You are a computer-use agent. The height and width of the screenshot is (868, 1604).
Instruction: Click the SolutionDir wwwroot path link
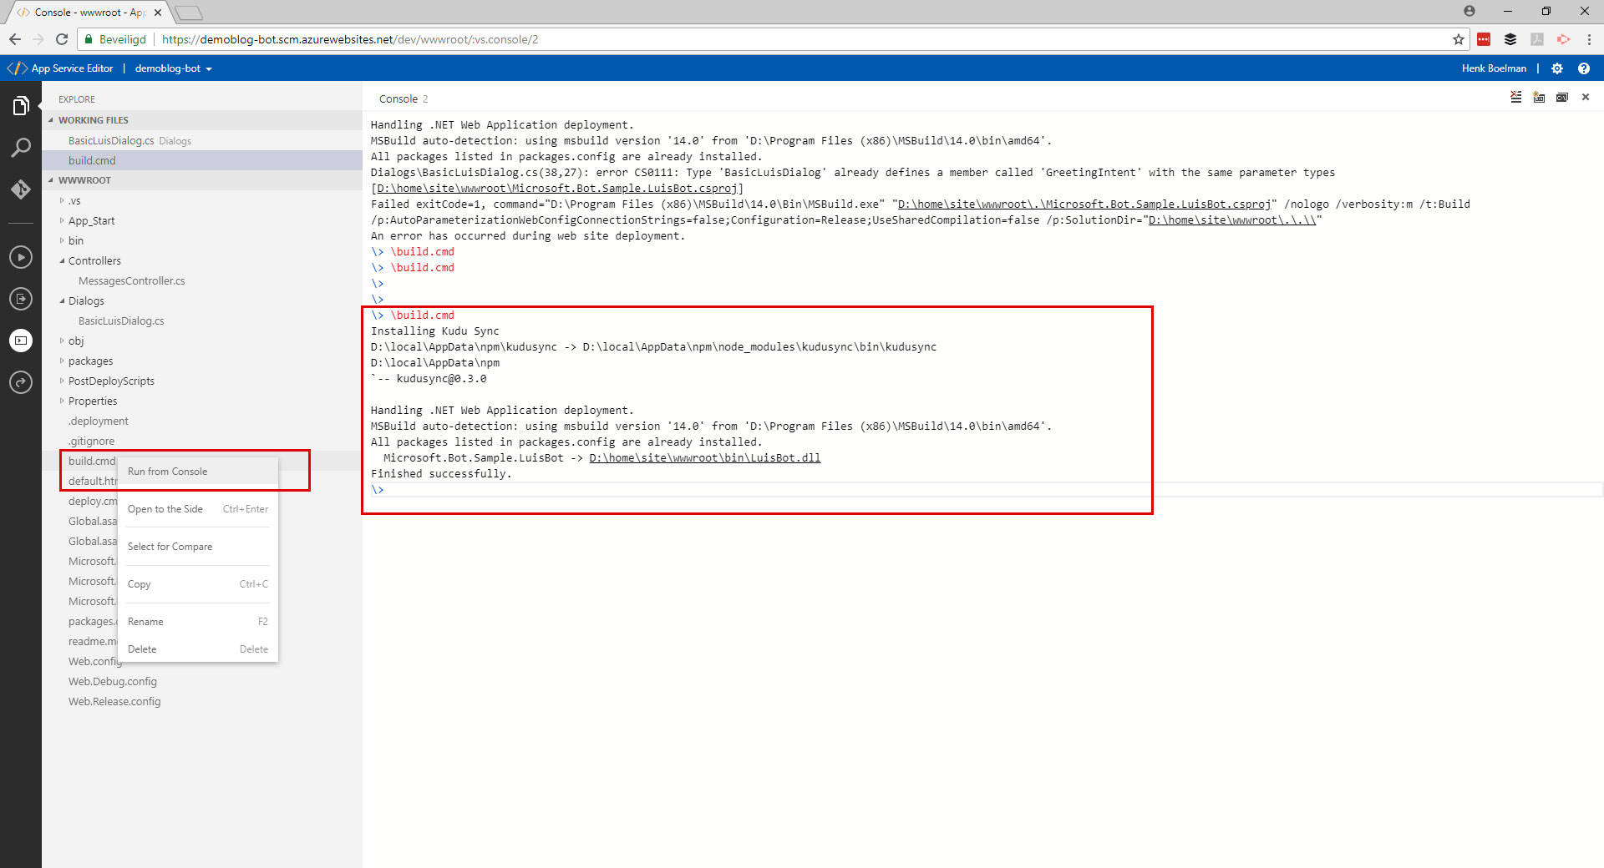(1232, 220)
